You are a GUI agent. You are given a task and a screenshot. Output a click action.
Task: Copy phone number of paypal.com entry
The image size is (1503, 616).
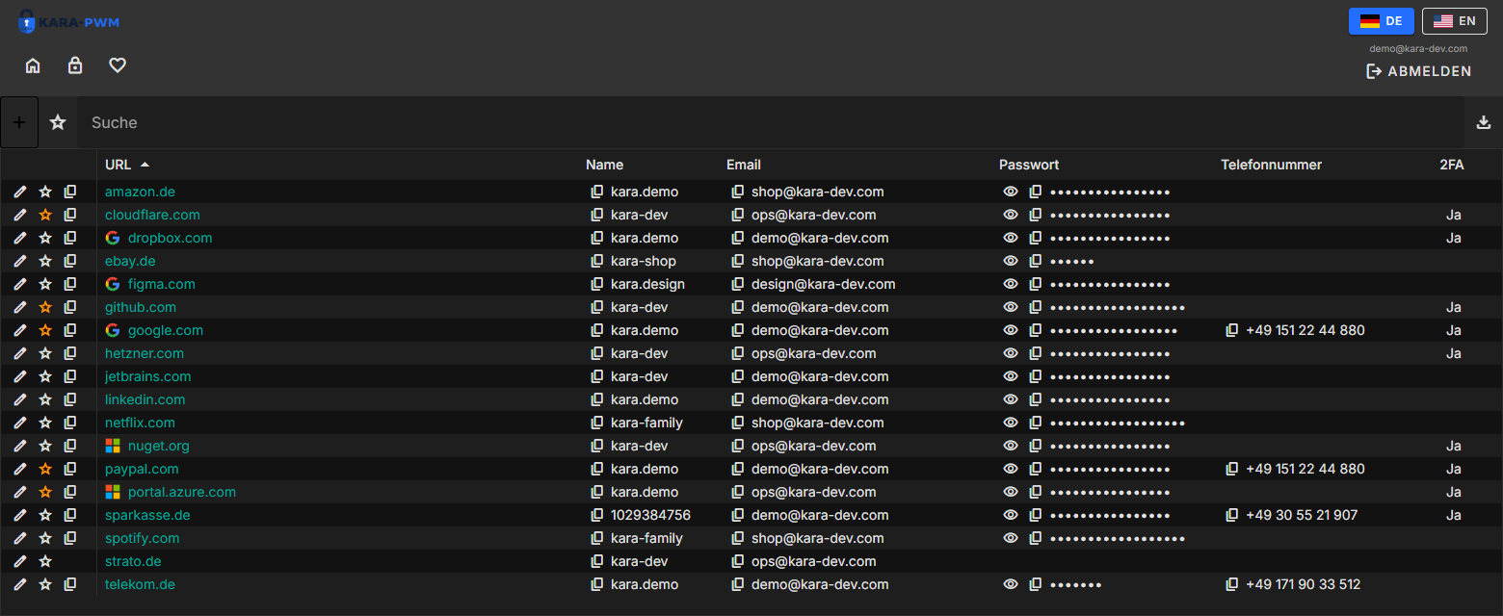tap(1232, 469)
